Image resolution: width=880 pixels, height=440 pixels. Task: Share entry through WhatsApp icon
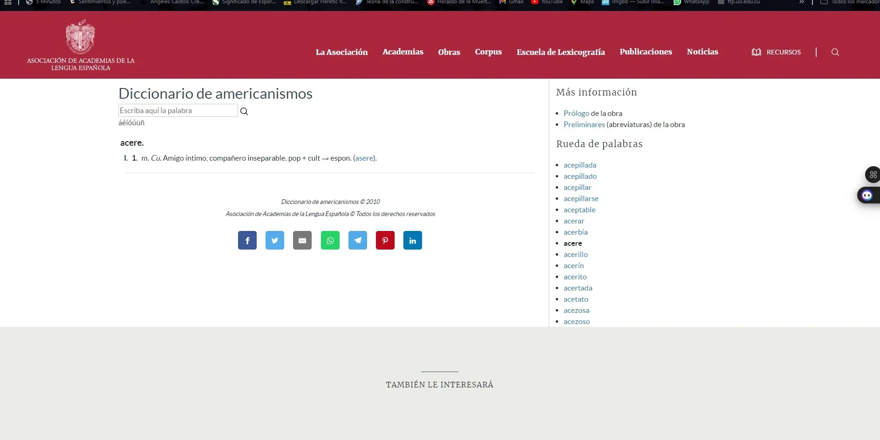pyautogui.click(x=330, y=240)
